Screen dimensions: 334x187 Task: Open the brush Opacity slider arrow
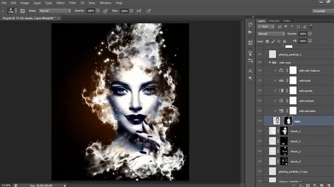click(x=98, y=11)
